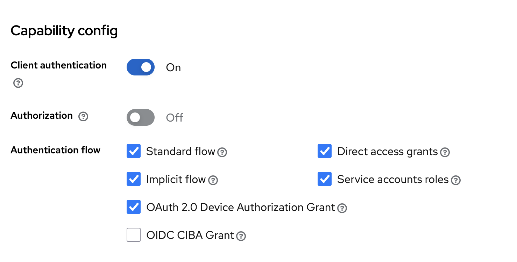Uncheck the Implicit flow checkbox
The height and width of the screenshot is (262, 517).
pos(134,179)
